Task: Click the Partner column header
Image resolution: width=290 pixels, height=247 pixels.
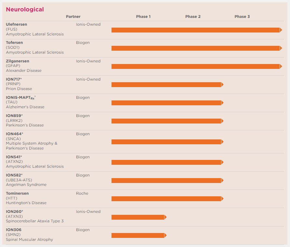Action: pos(73,17)
